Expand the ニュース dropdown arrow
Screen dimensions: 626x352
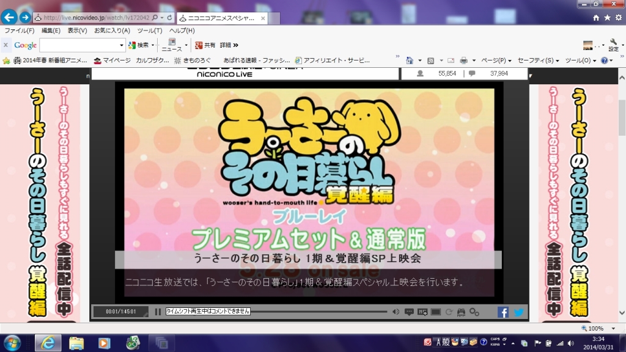(x=186, y=45)
